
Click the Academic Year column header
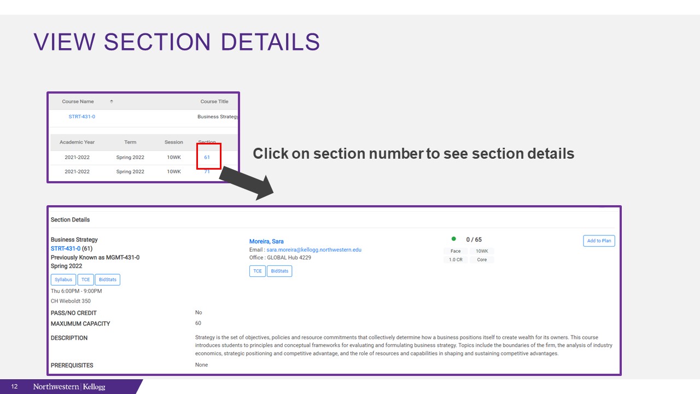click(77, 142)
